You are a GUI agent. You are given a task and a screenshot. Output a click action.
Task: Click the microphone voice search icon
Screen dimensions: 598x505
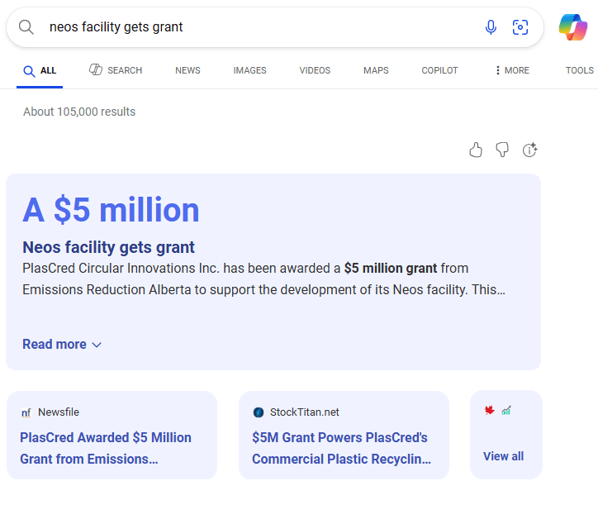pos(491,27)
